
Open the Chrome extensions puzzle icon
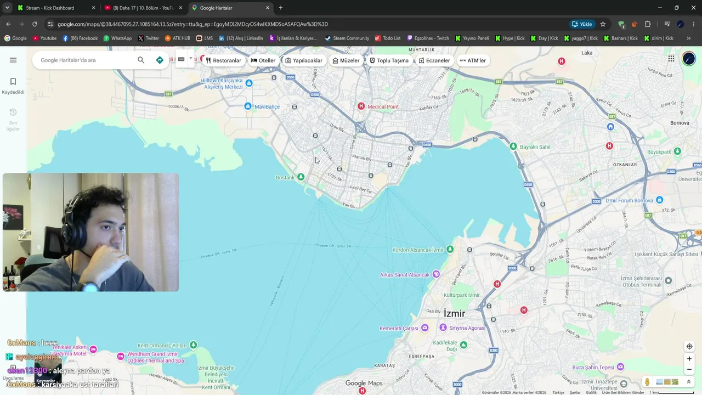point(648,24)
